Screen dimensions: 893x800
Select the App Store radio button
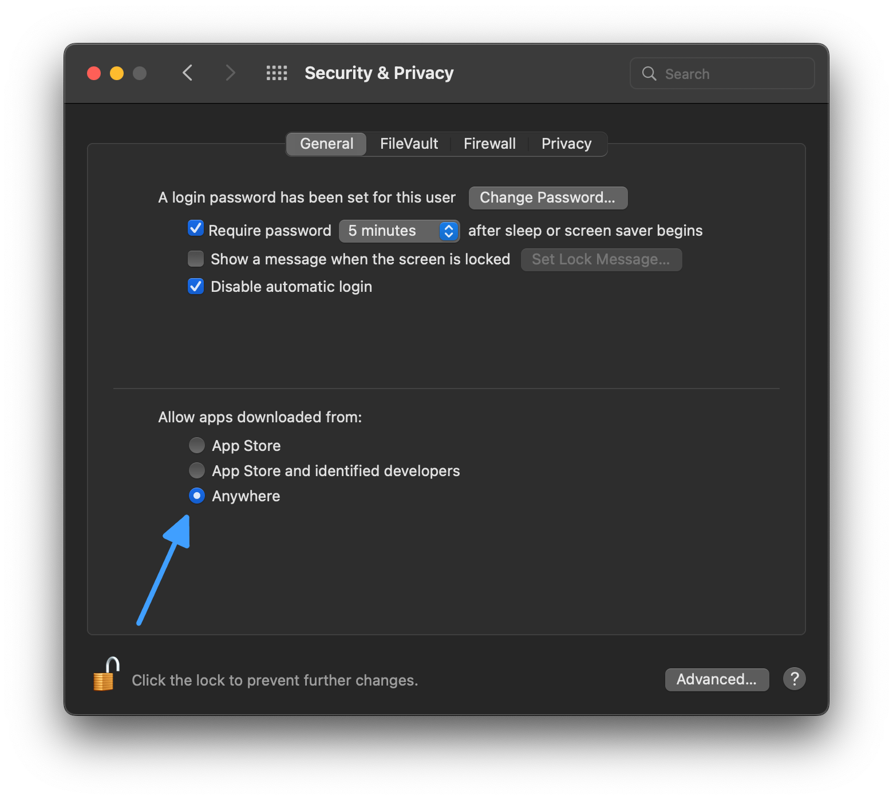[x=197, y=445]
